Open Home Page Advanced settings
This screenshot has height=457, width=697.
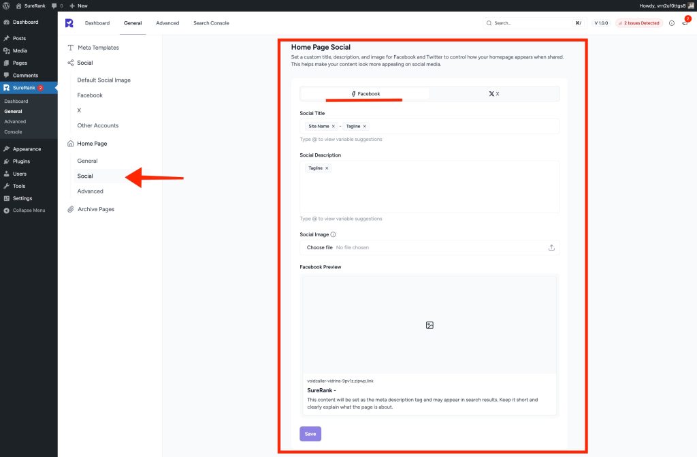pos(91,191)
